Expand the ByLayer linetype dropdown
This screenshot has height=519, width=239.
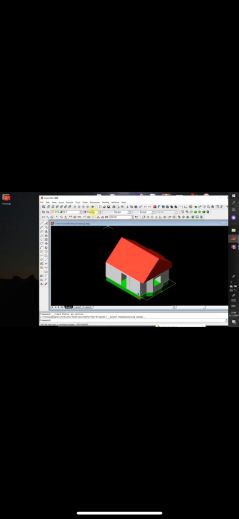coord(116,212)
